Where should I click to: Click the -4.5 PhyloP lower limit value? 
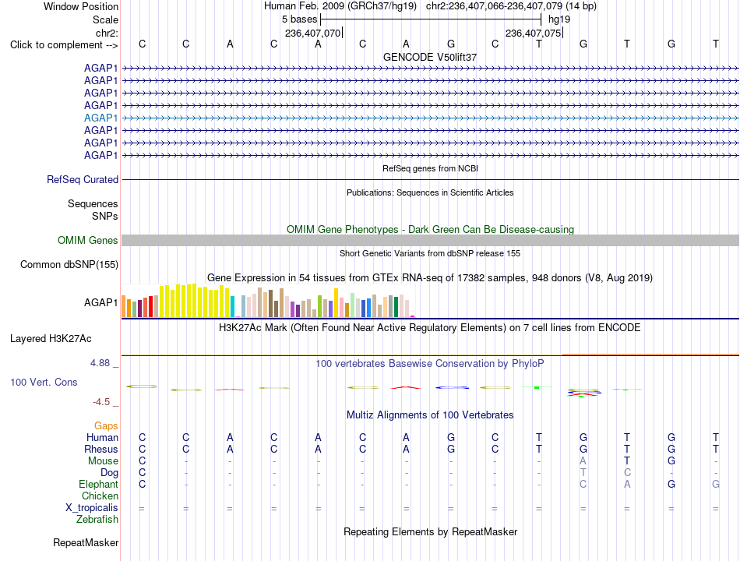pyautogui.click(x=101, y=402)
